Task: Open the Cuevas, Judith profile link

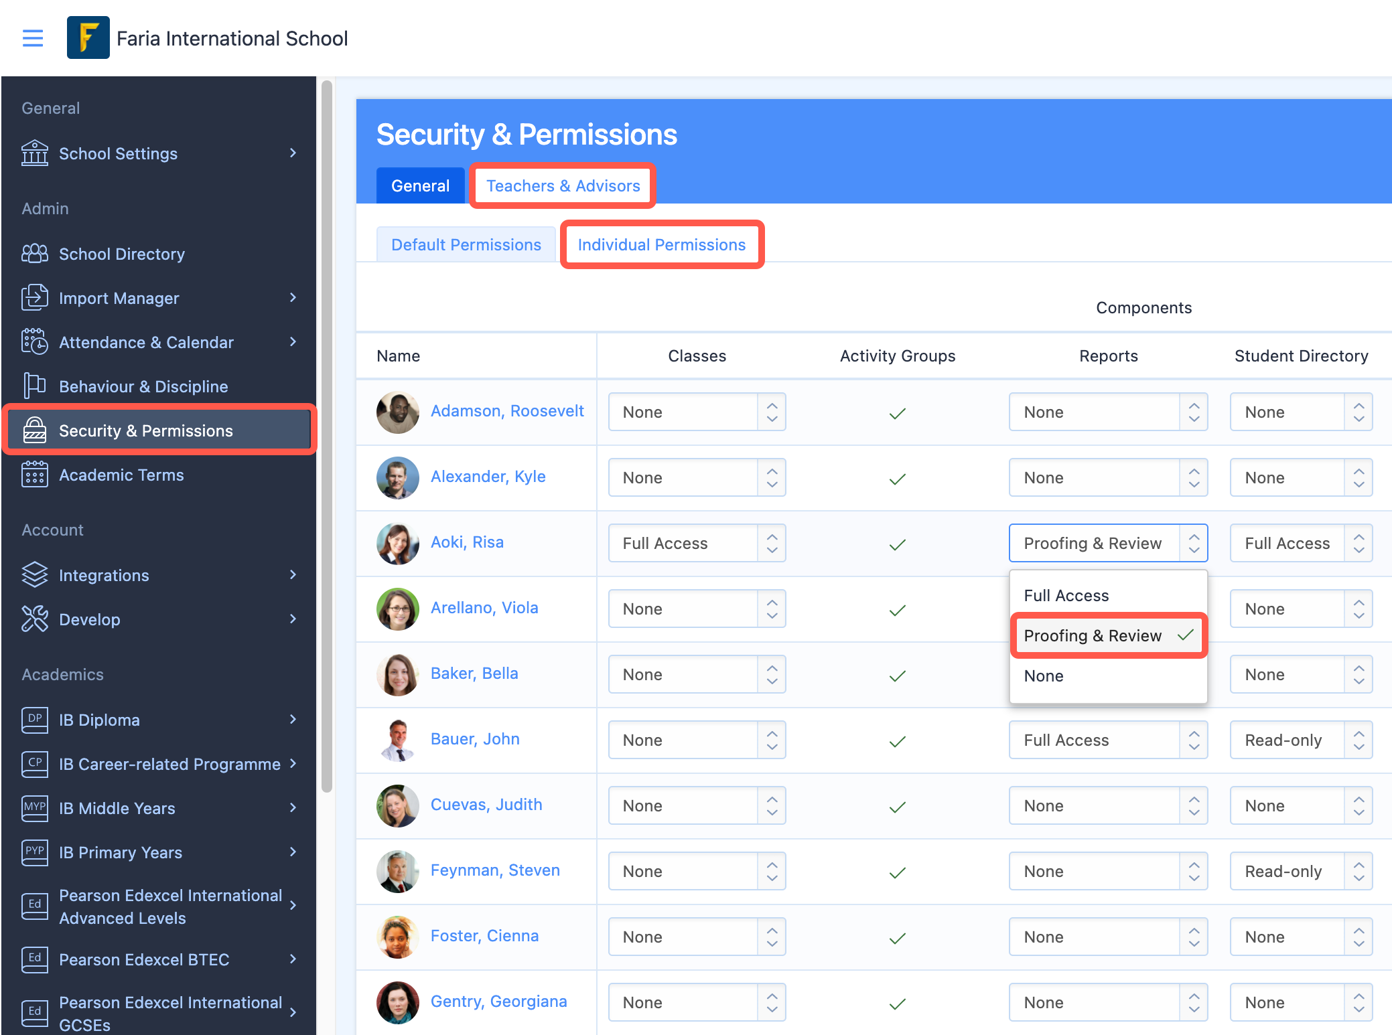Action: [486, 804]
